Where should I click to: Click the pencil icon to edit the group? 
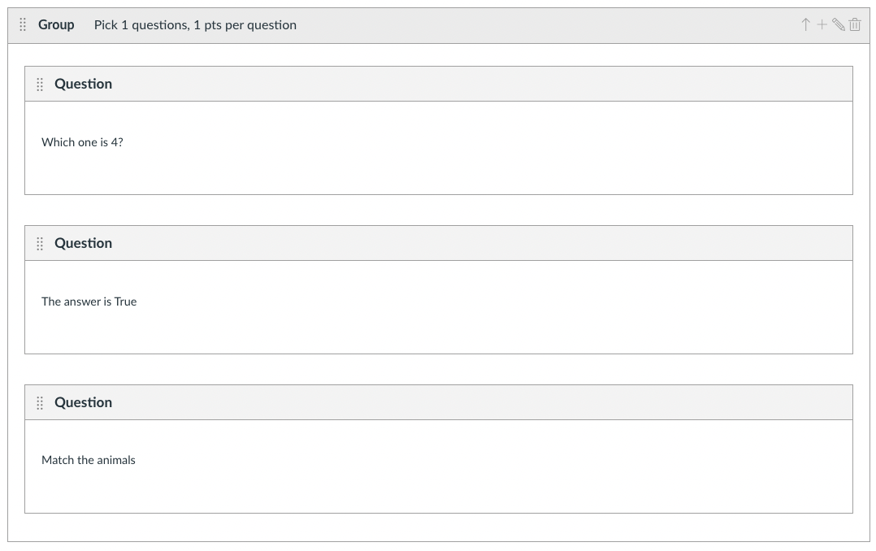(x=838, y=25)
